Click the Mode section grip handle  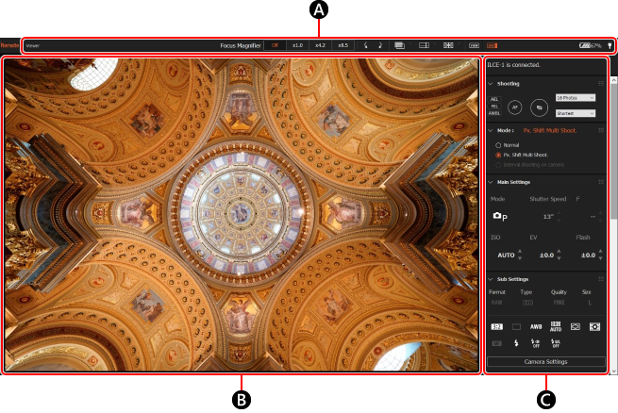[x=601, y=130]
